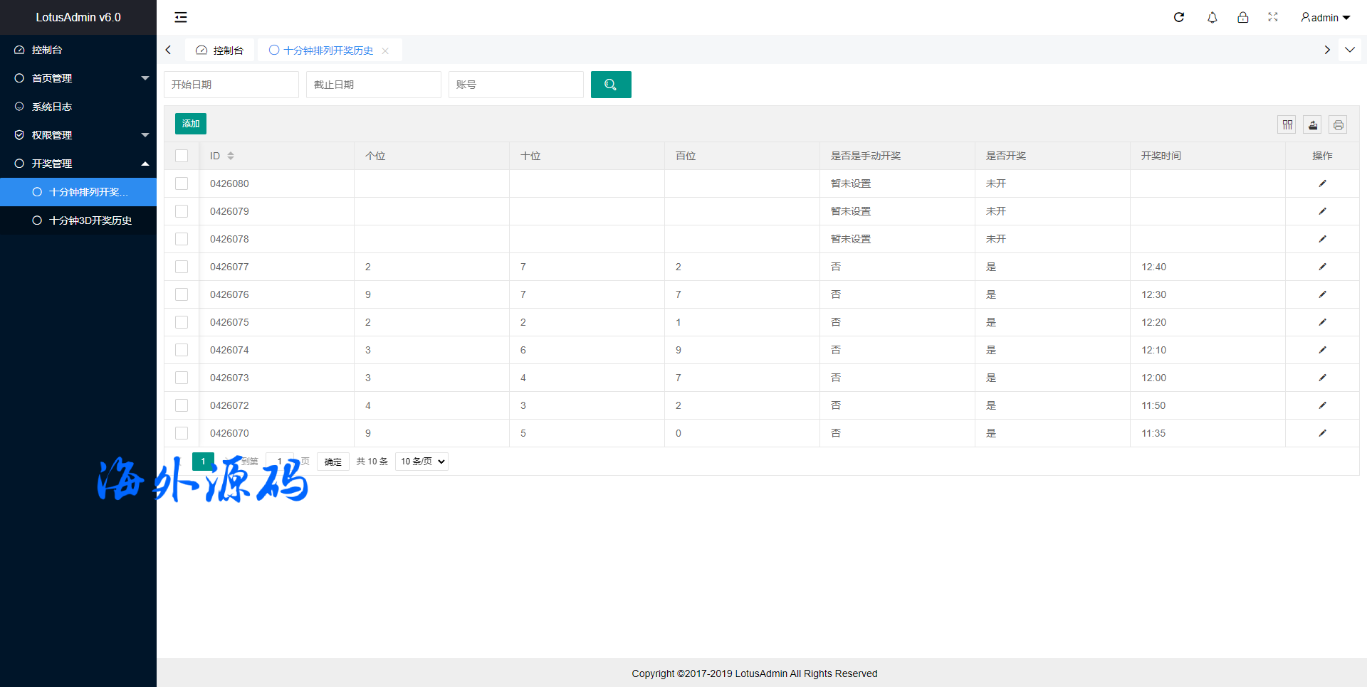
Task: Click the edit pencil for row 0426077
Action: pyautogui.click(x=1322, y=267)
